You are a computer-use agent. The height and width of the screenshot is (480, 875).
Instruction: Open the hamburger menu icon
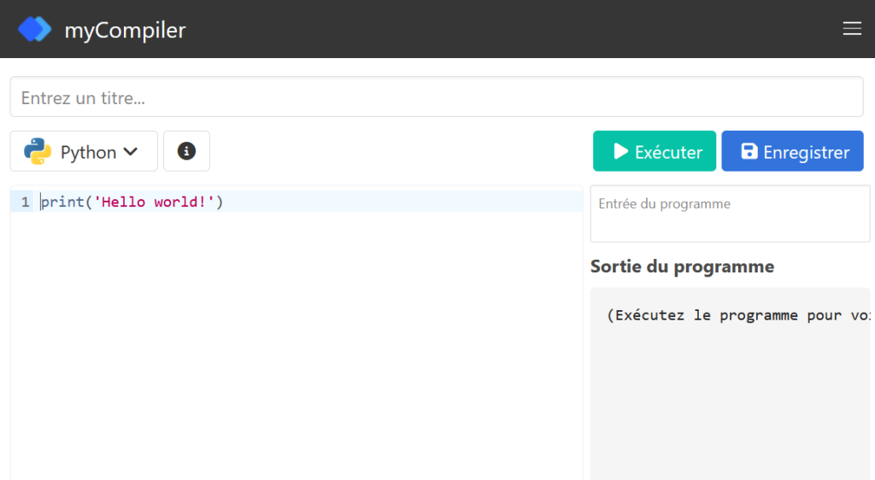point(852,28)
